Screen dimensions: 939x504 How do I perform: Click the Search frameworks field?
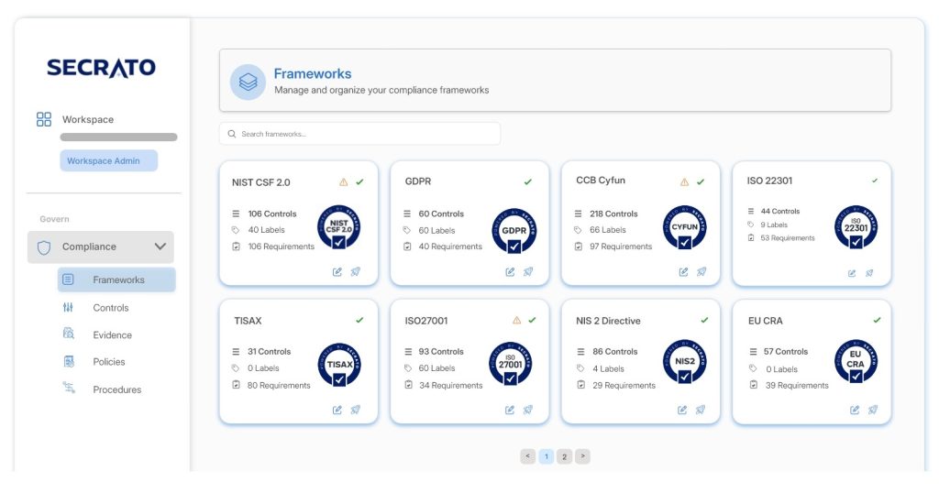pyautogui.click(x=359, y=134)
